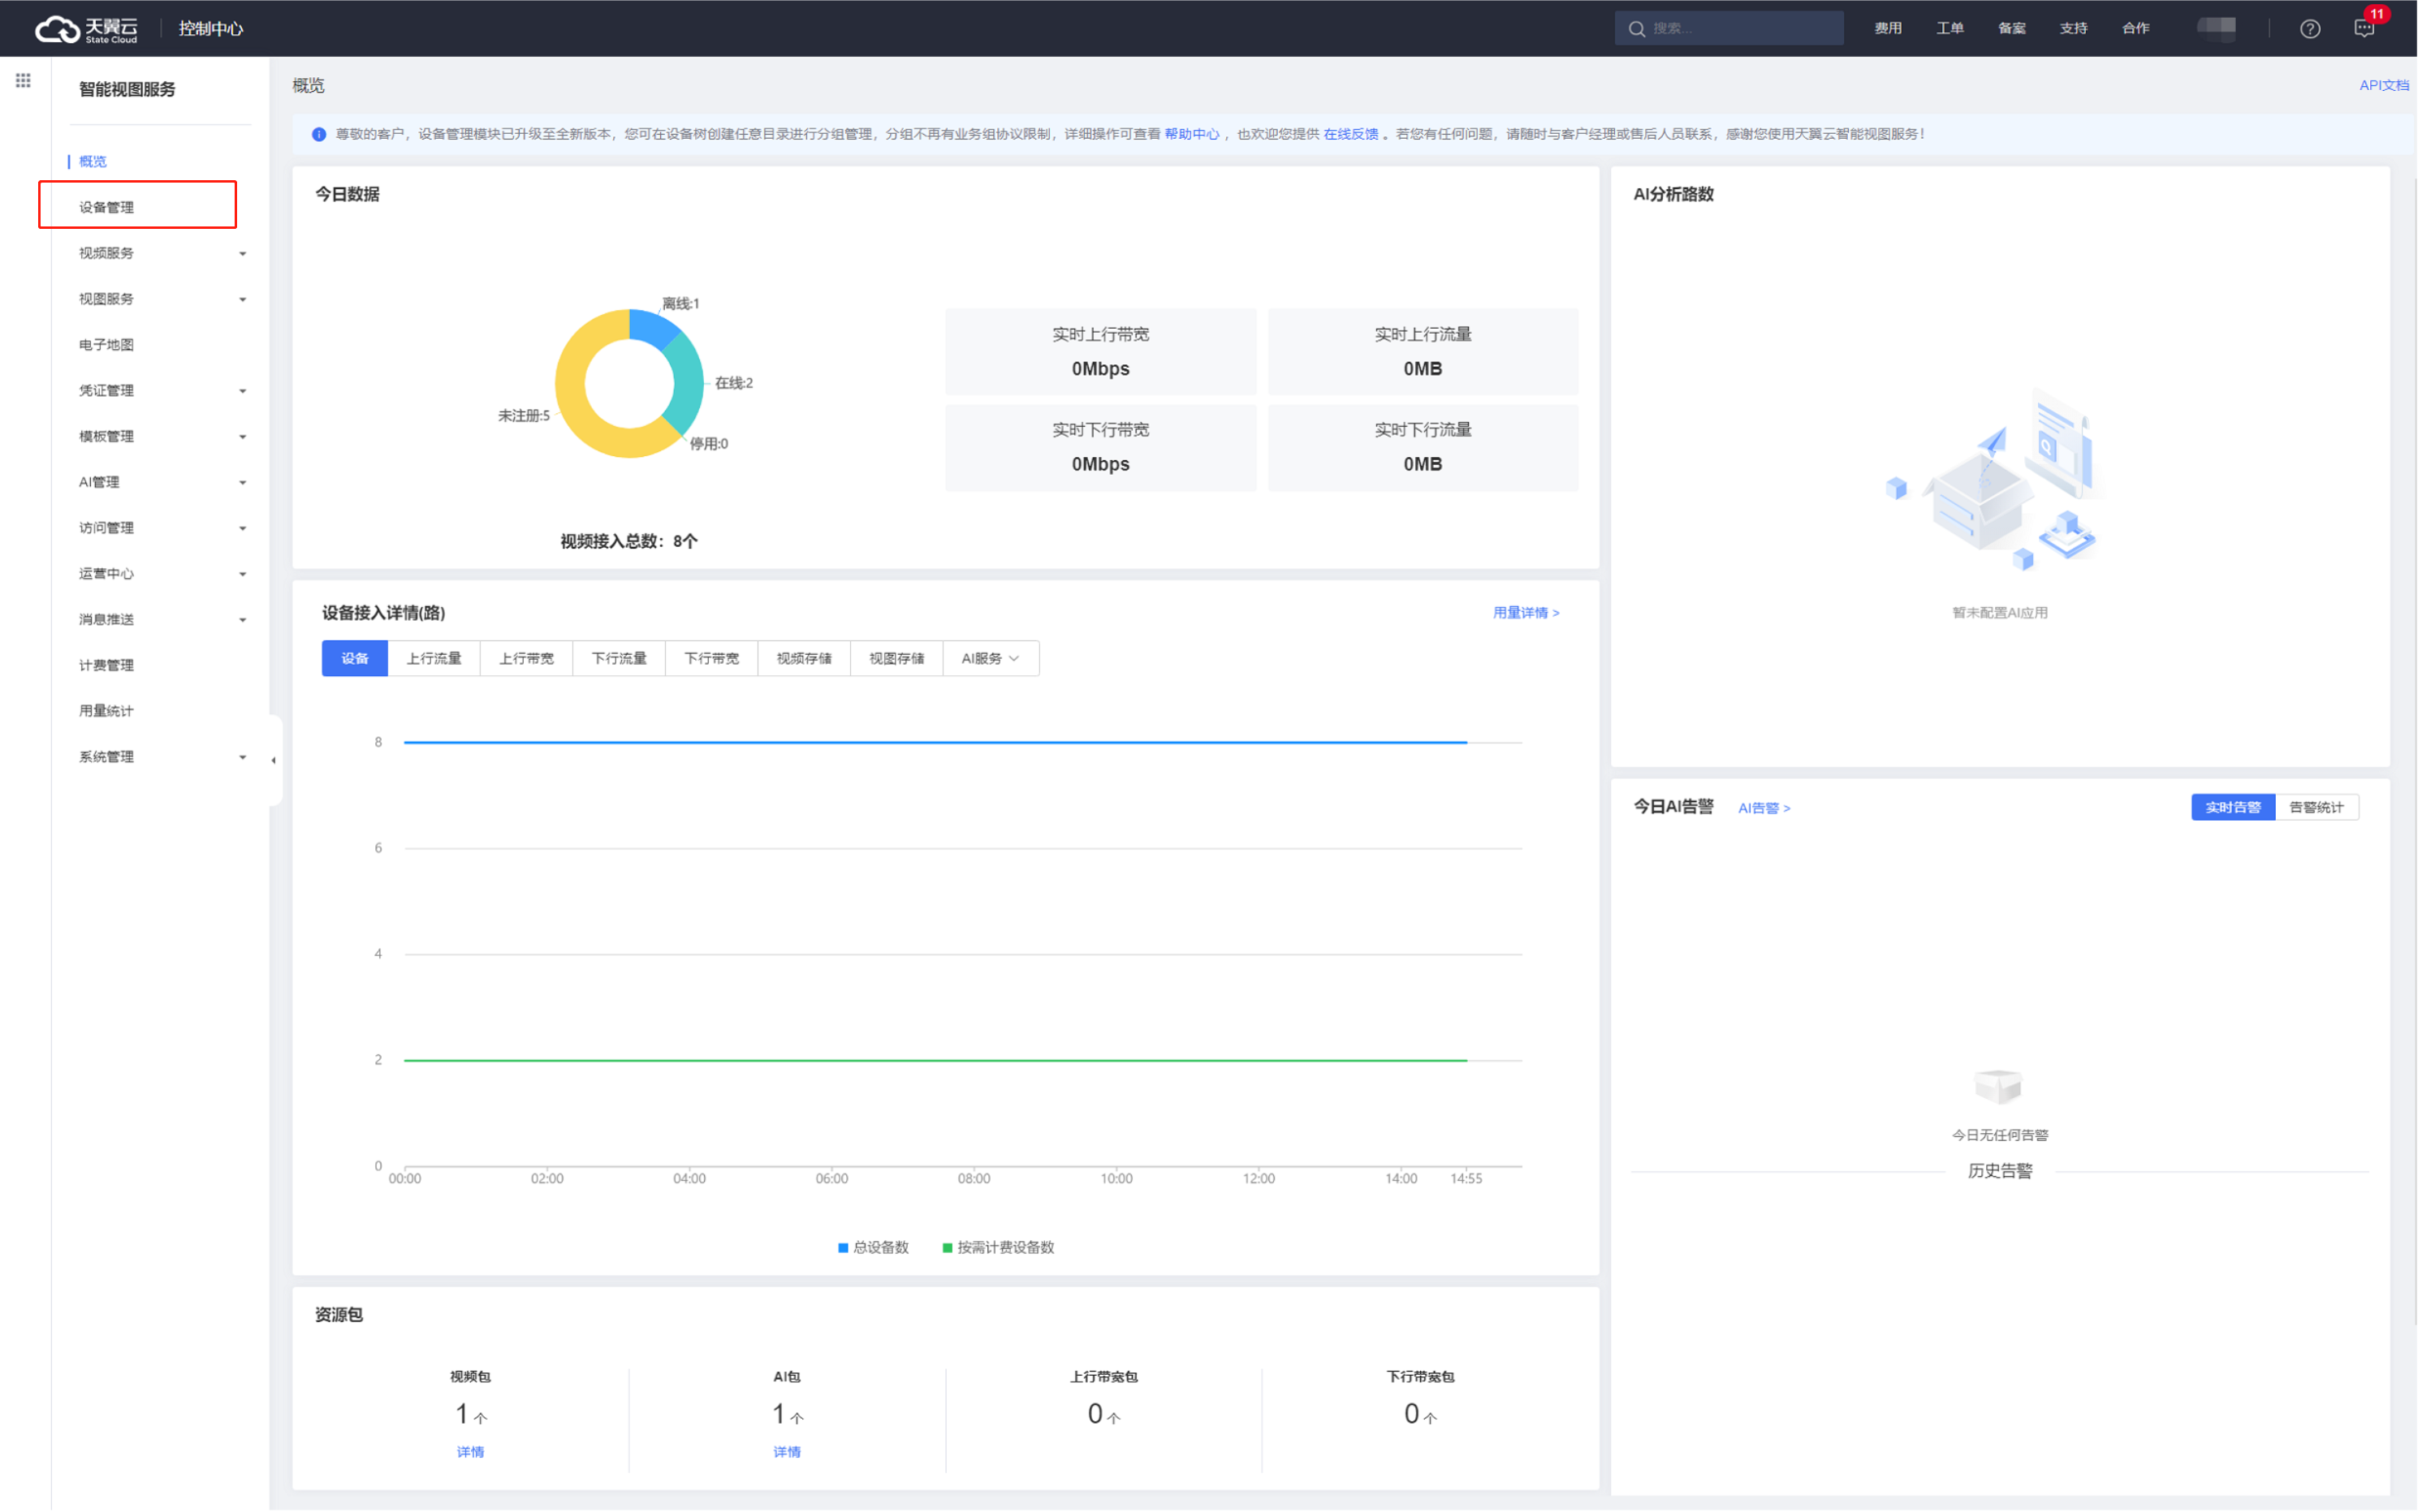
Task: Open 计费管理 in the sidebar
Action: 106,665
